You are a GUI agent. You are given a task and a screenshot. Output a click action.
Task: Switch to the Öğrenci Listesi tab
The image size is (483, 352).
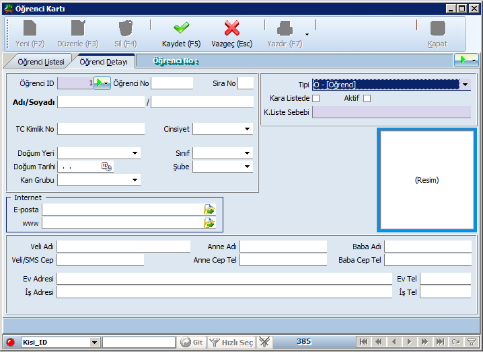(x=40, y=62)
